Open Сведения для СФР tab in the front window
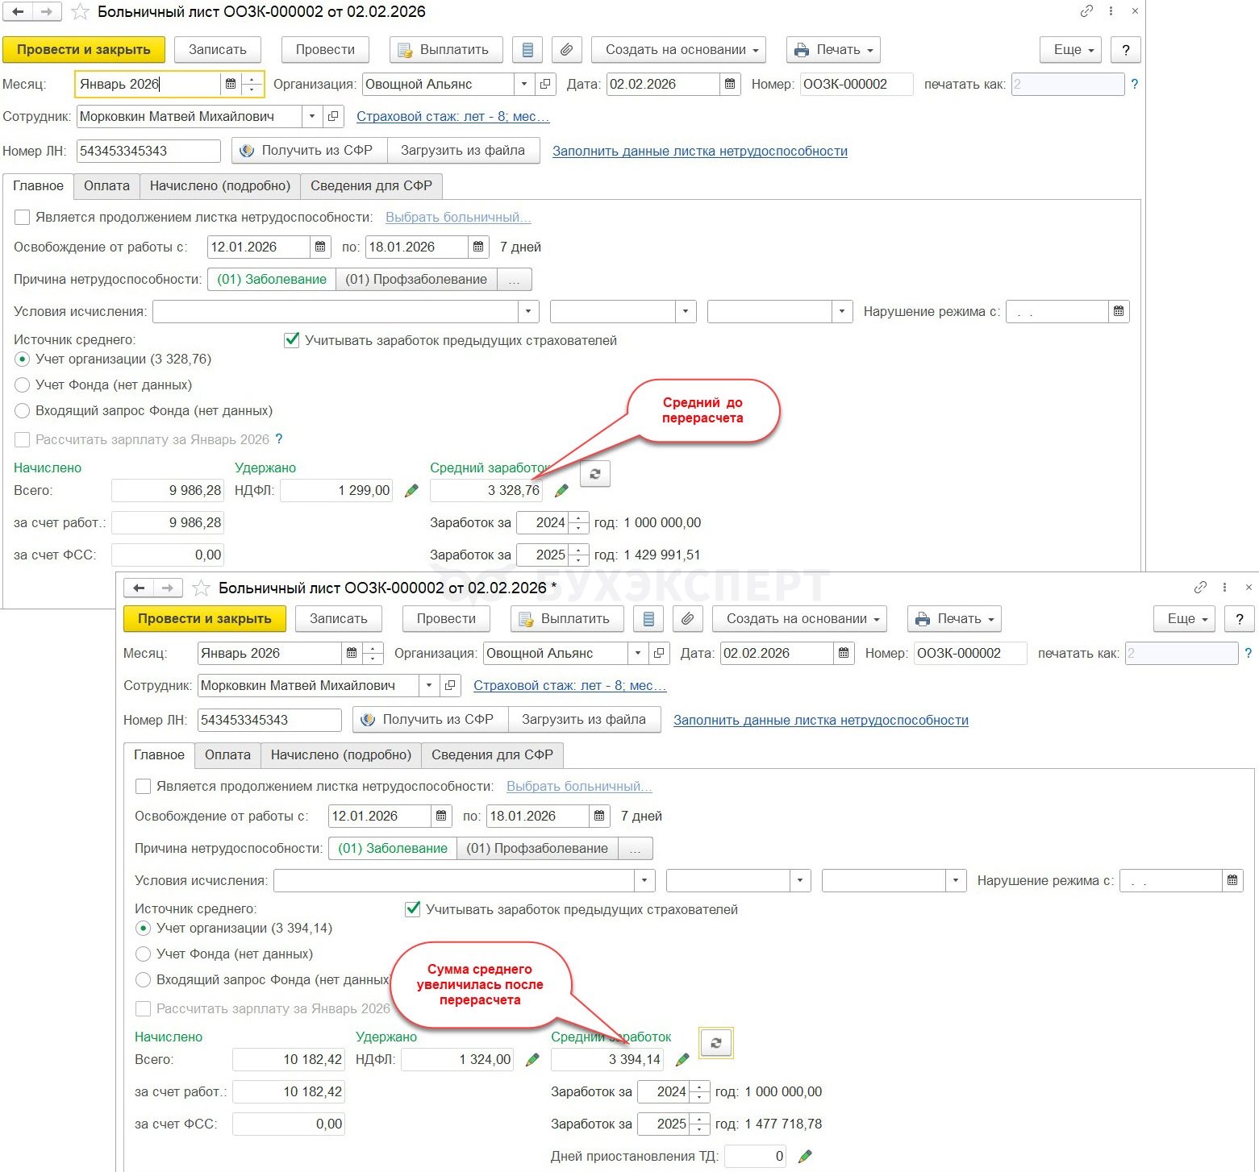The width and height of the screenshot is (1259, 1172). (x=493, y=755)
